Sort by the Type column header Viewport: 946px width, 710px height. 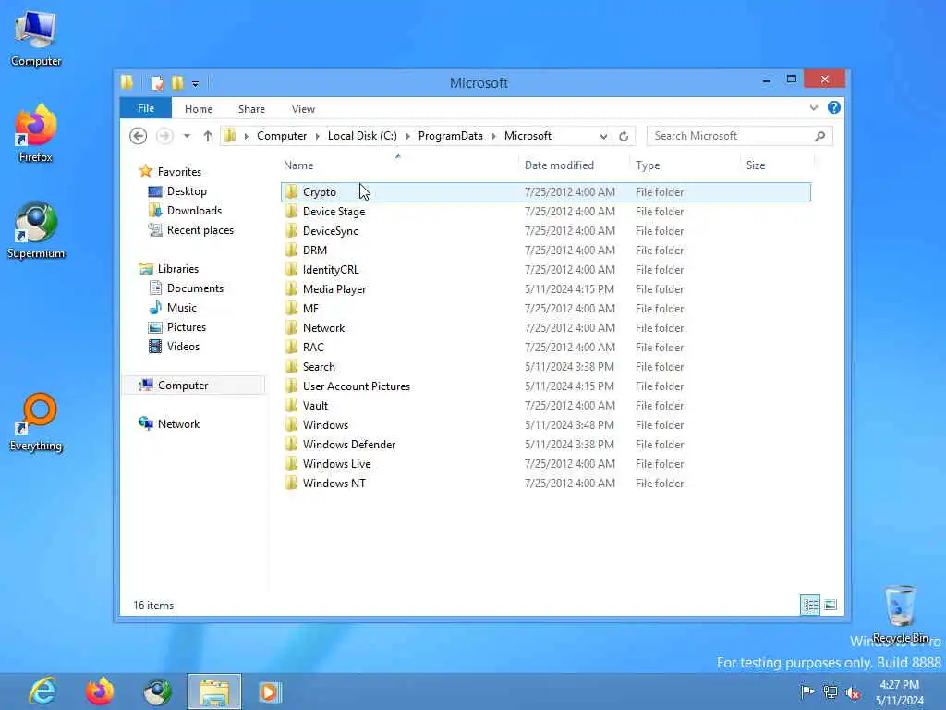pos(648,165)
